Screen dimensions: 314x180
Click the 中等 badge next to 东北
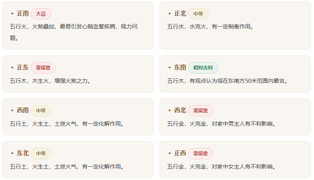[41, 153]
